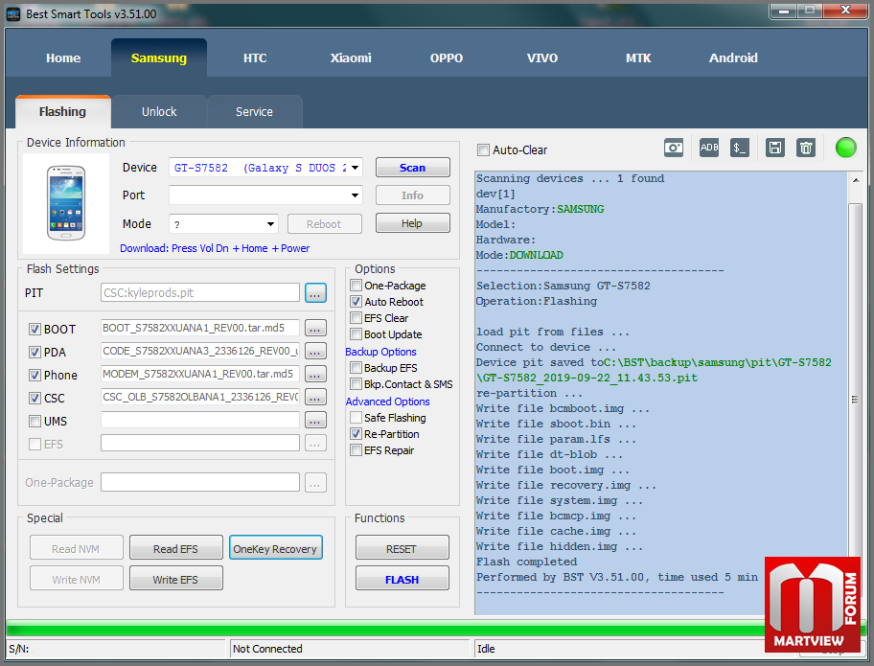Click the Best Smart Tools title bar icon
The width and height of the screenshot is (874, 666).
12,14
